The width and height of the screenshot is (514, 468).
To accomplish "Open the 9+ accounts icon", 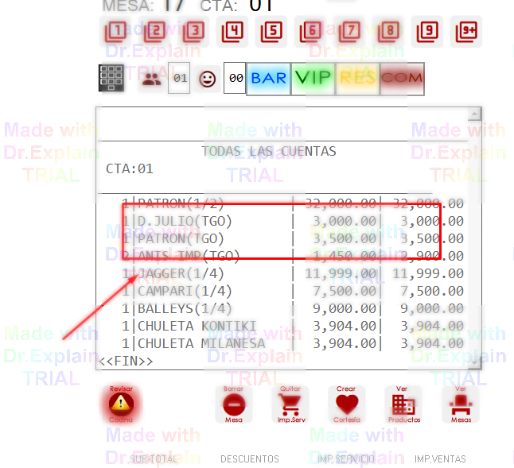I will point(466,32).
